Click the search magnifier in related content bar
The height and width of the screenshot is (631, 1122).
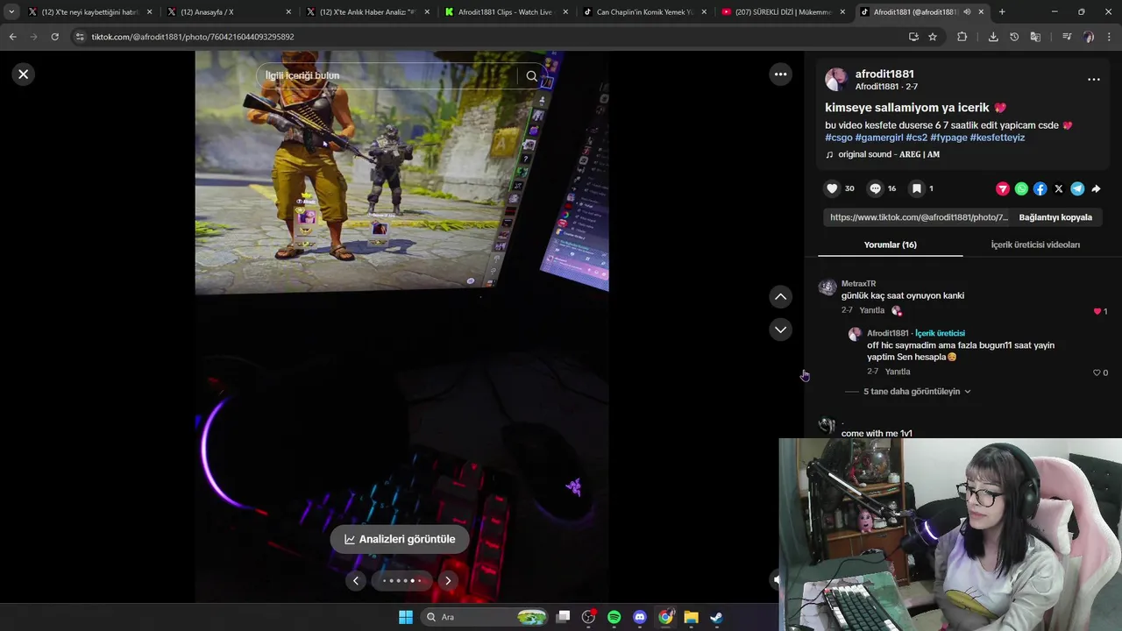[531, 76]
